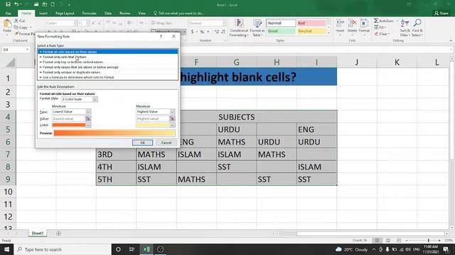Click the Paste clipboard icon

tap(7, 23)
